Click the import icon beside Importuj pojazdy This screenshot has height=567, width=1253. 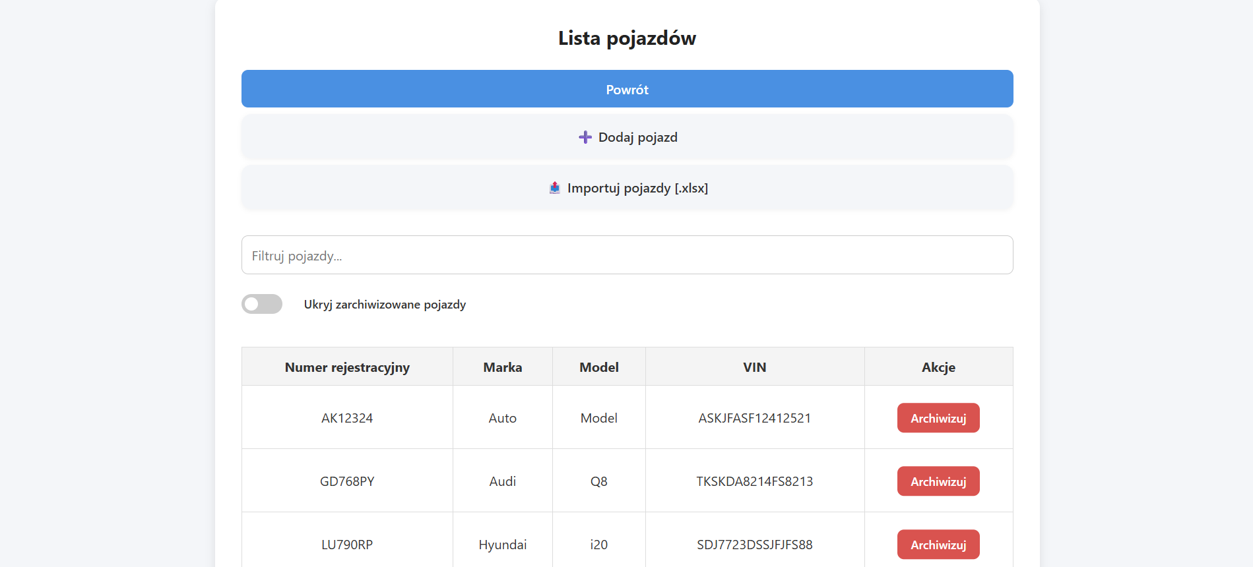click(555, 188)
